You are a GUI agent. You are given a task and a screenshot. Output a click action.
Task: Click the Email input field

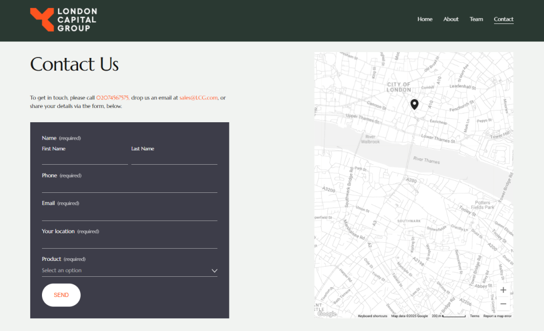(x=129, y=214)
